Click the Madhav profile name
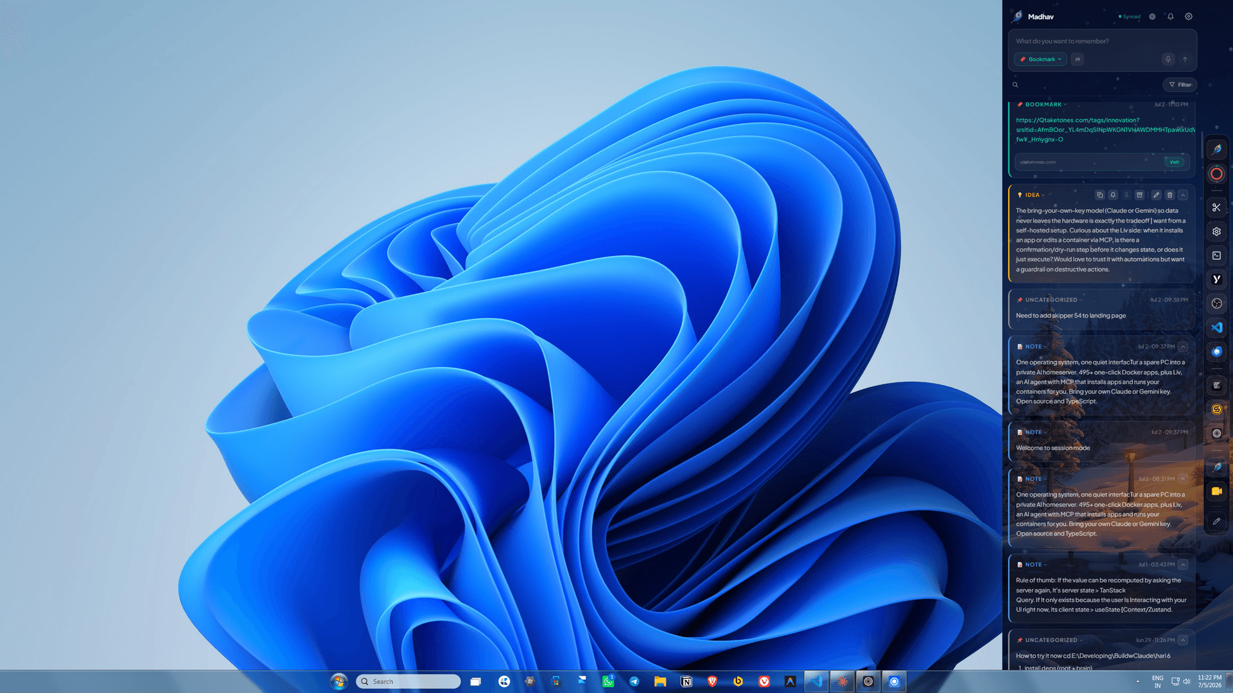This screenshot has height=693, width=1233. point(1040,17)
